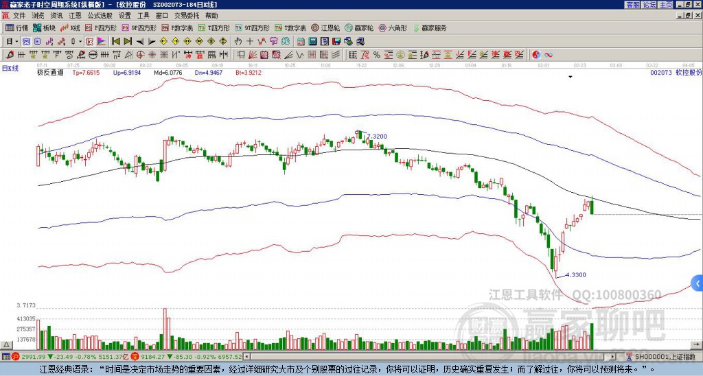The image size is (703, 376).
Task: Open the 工具 menu
Action: pyautogui.click(x=143, y=16)
